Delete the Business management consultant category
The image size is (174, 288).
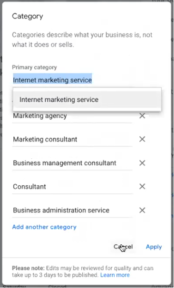[142, 163]
